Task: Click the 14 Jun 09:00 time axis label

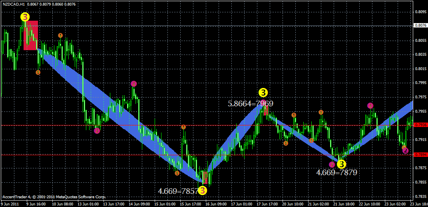Action: (139, 203)
